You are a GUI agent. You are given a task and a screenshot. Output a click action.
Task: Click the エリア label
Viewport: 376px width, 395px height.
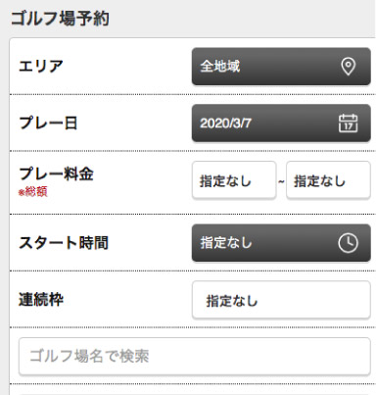pos(41,67)
